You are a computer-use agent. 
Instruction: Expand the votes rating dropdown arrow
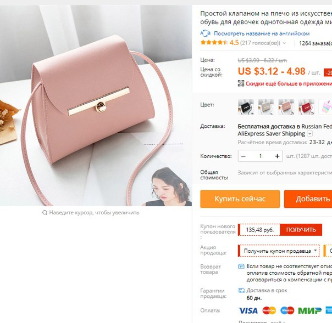[x=284, y=43]
